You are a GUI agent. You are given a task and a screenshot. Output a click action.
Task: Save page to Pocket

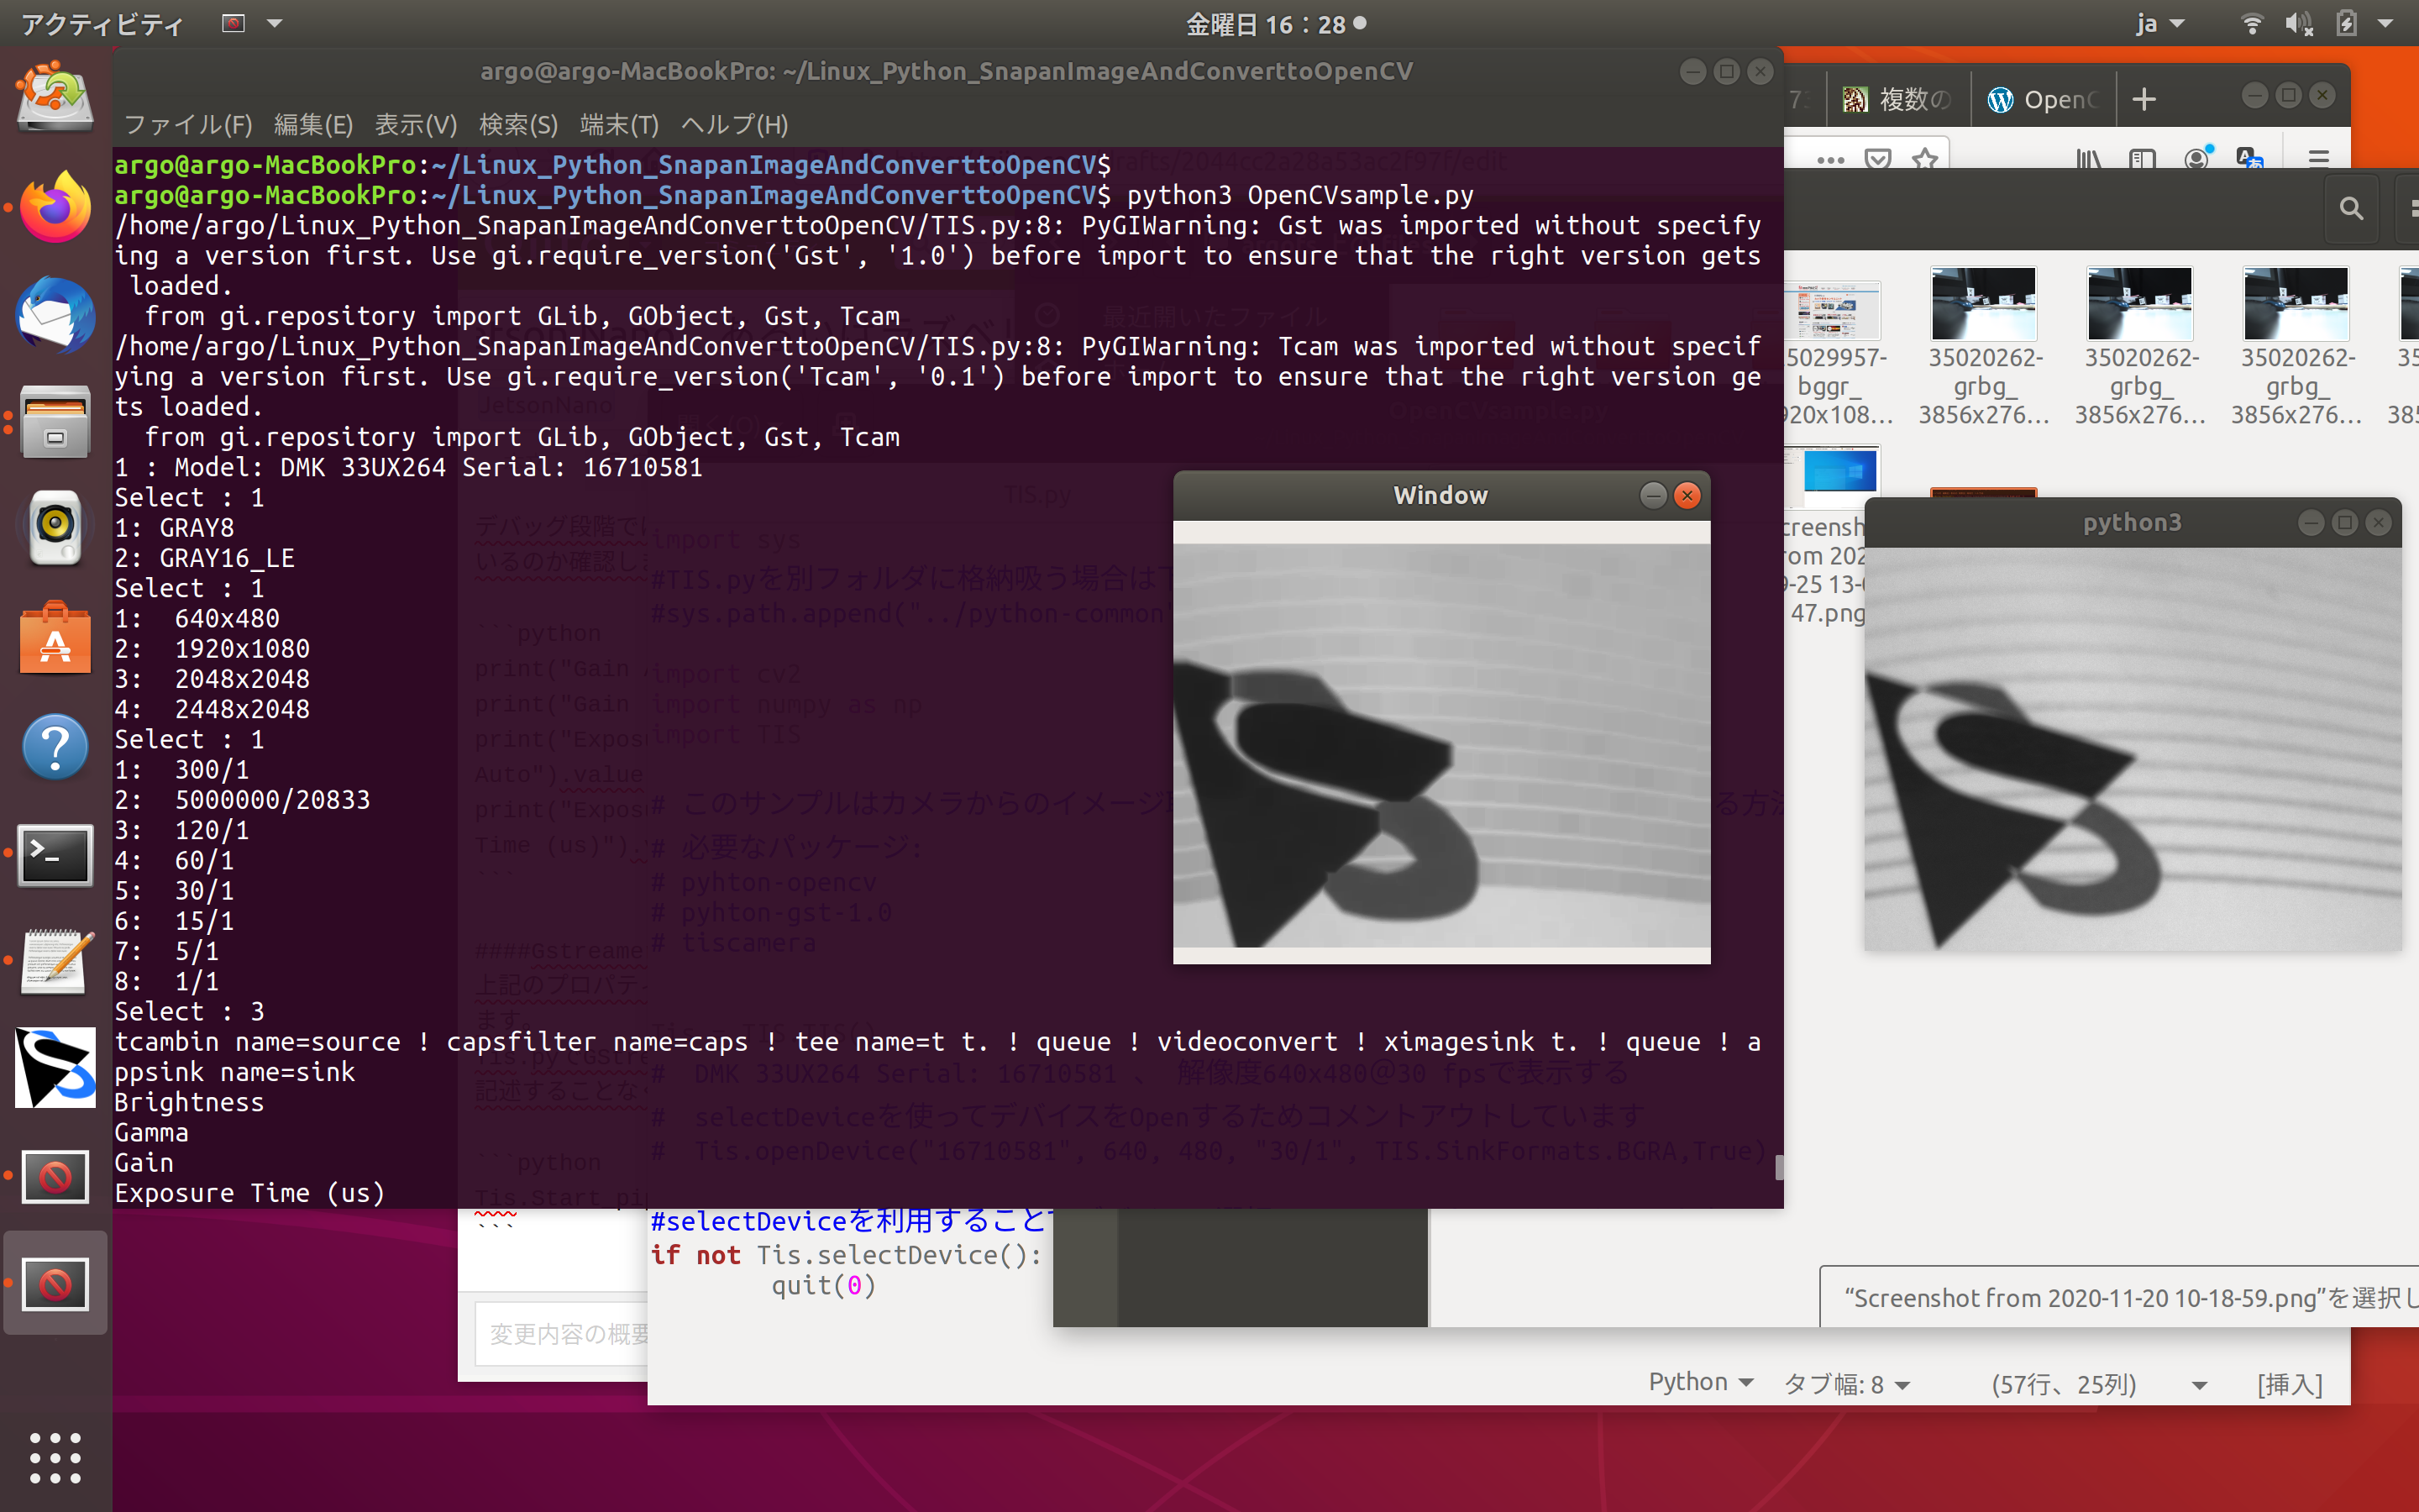point(1878,158)
